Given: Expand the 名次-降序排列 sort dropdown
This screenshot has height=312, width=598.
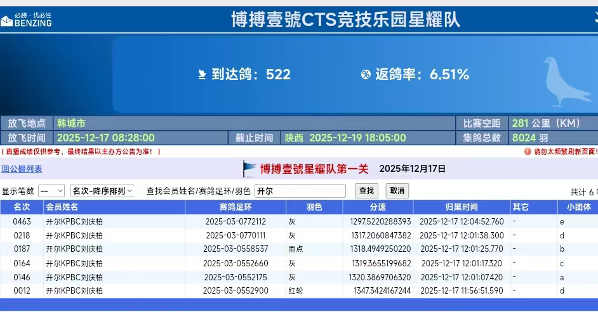Looking at the screenshot, I should click(102, 191).
